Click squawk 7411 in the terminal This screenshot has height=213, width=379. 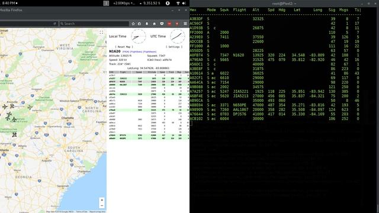[x=224, y=37]
